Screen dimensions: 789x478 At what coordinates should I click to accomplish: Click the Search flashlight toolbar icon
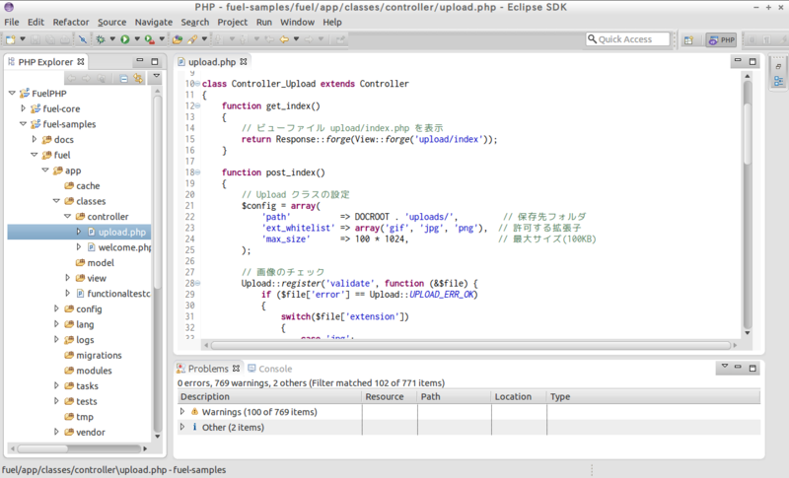click(192, 39)
